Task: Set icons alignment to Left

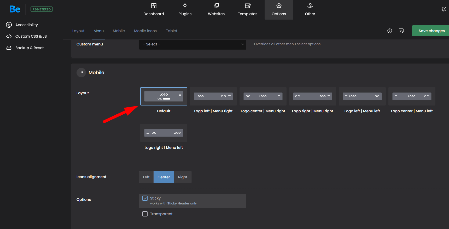Action: click(x=146, y=177)
